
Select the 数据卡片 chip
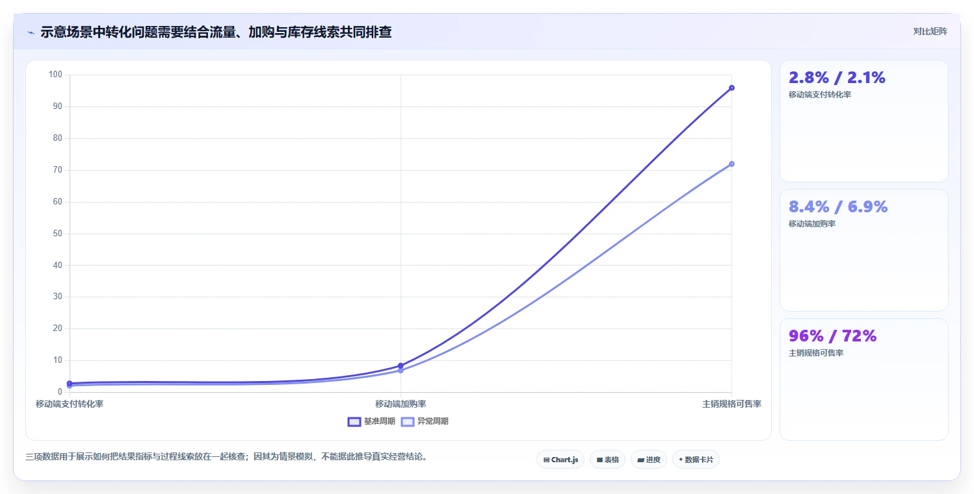(x=696, y=460)
